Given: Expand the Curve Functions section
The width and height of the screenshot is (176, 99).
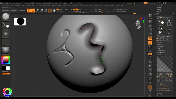Looking at the screenshot, I should pos(161,51).
